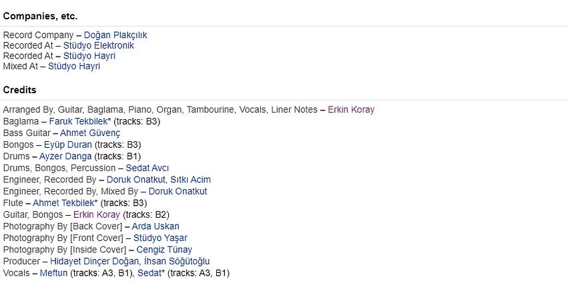Open Erkin Koray in Arranged By credit

coord(351,110)
